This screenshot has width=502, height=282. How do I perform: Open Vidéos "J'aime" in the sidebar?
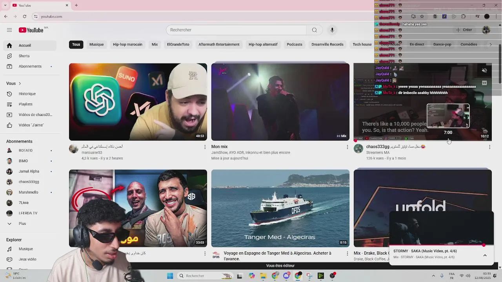tap(29, 125)
